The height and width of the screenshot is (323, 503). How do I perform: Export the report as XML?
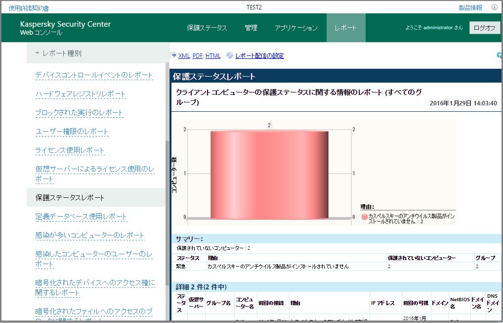184,55
